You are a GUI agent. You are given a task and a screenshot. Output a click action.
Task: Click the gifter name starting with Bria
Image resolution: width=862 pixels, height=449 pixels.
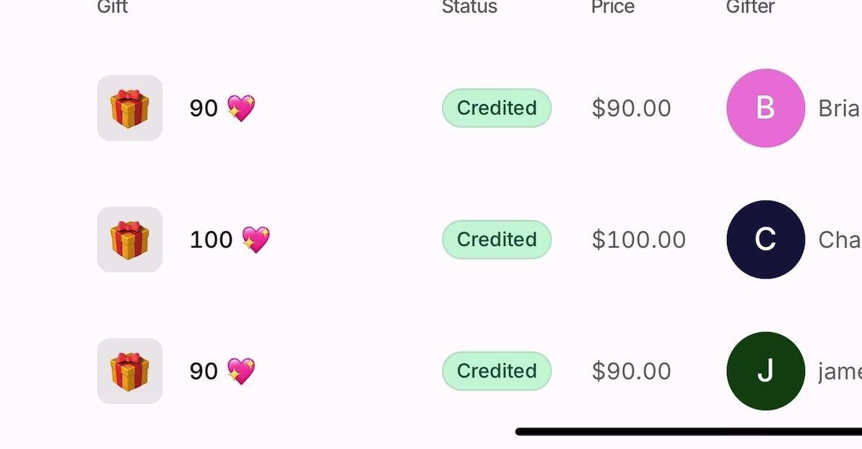point(839,108)
